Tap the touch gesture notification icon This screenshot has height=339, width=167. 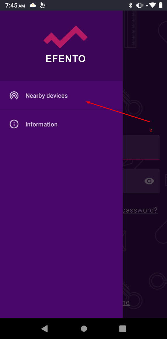point(43,5)
